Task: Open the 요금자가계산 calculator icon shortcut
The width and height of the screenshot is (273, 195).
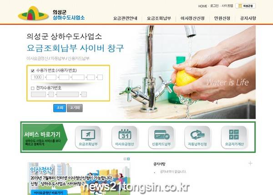Action: tap(234, 137)
